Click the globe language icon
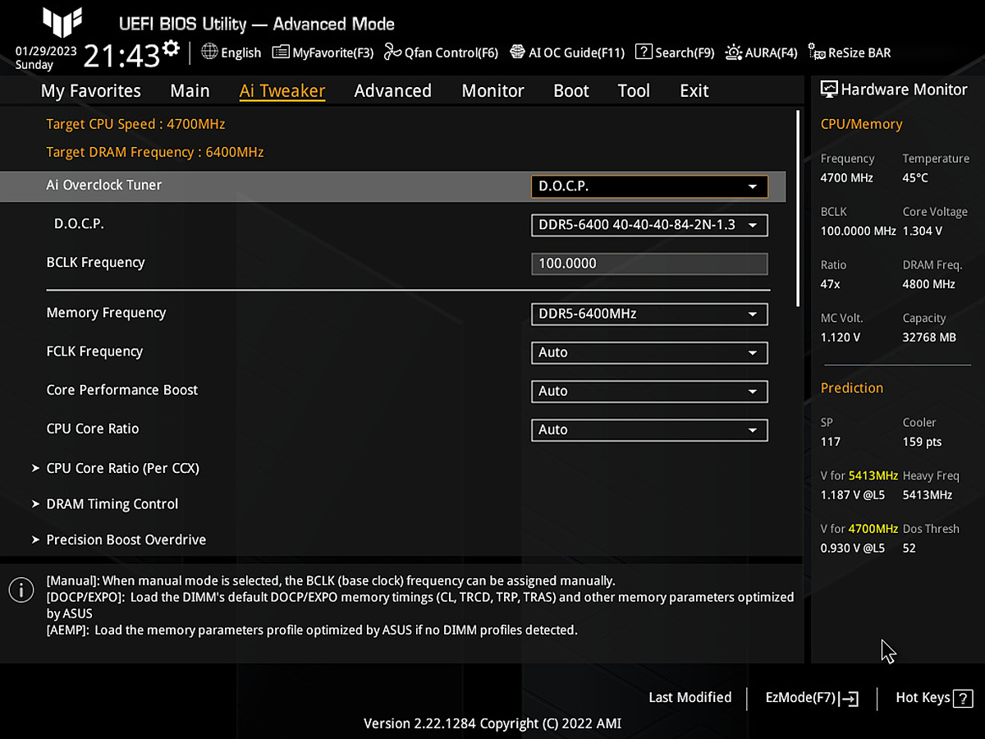Viewport: 985px width, 739px height. 209,52
